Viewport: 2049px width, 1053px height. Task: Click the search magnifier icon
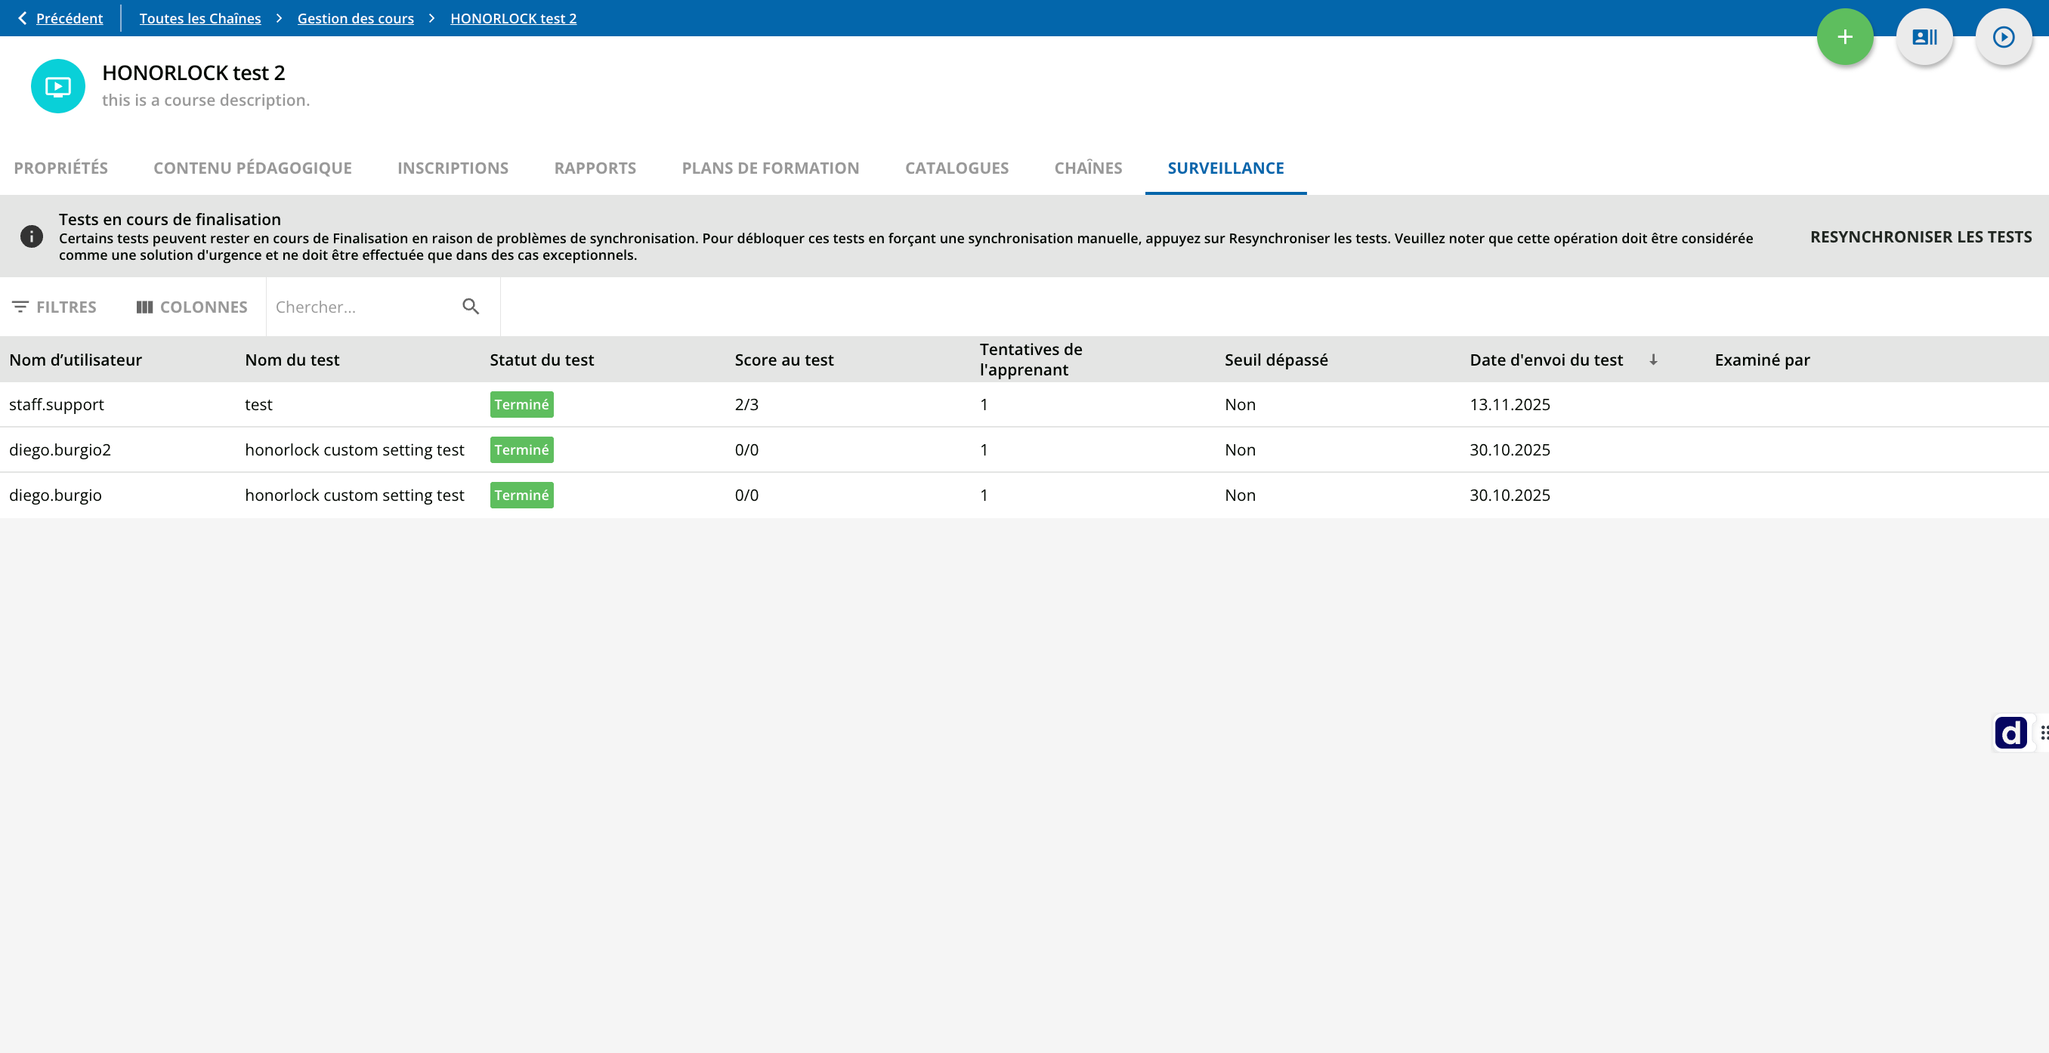471,306
